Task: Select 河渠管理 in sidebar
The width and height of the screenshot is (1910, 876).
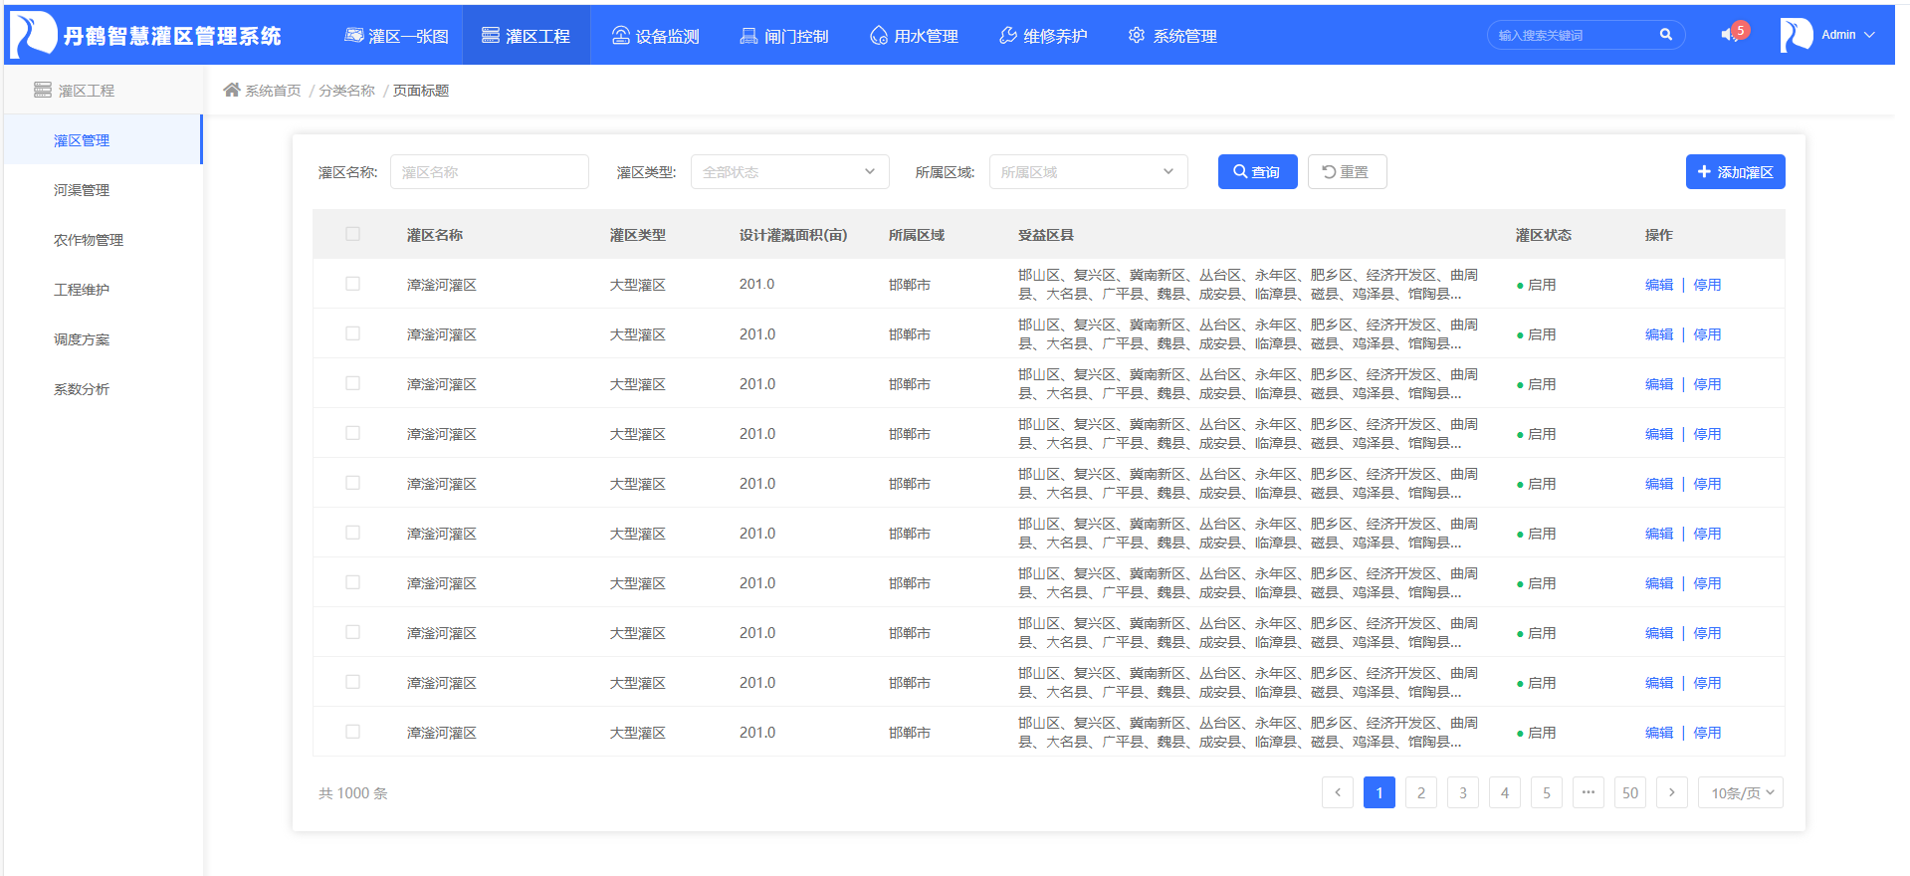Action: click(x=103, y=189)
